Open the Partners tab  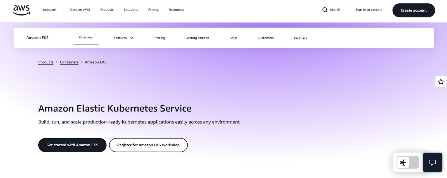300,38
